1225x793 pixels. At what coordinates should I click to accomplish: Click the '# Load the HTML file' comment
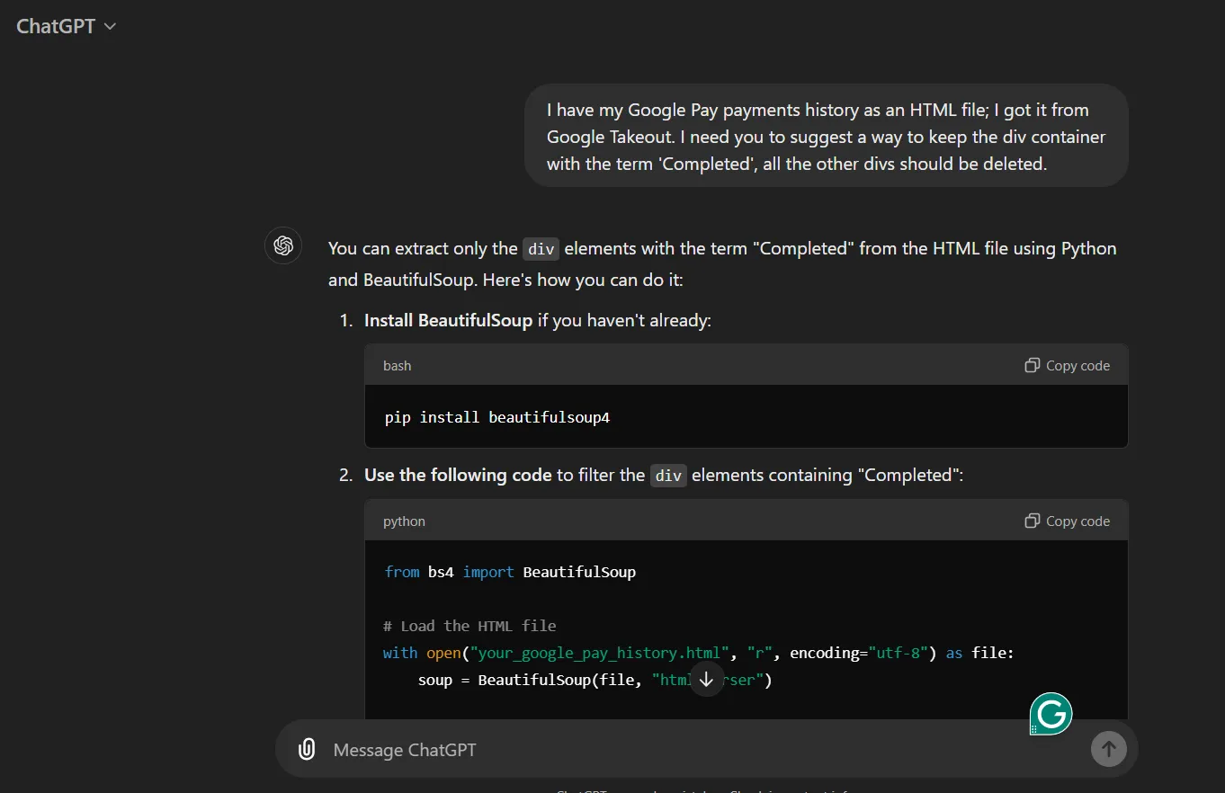pyautogui.click(x=469, y=626)
